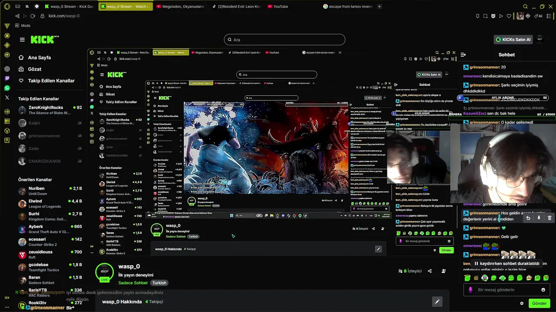Open the Sadece Sohbet category link
Image resolution: width=556 pixels, height=312 pixels.
coord(133,283)
